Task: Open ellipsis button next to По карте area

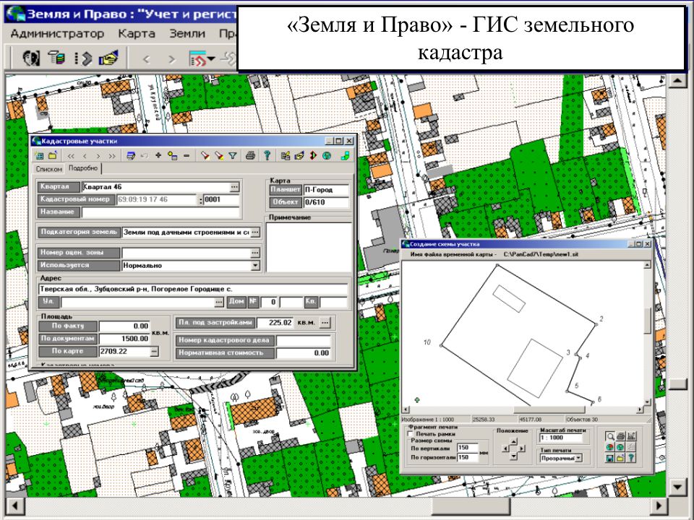Action: [153, 352]
